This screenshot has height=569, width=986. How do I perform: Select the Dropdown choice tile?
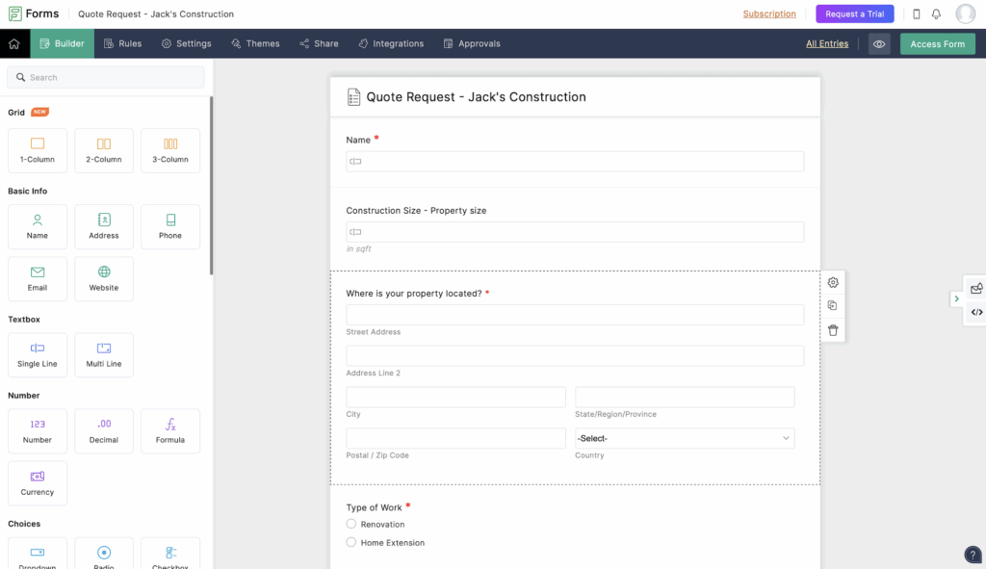click(x=38, y=554)
